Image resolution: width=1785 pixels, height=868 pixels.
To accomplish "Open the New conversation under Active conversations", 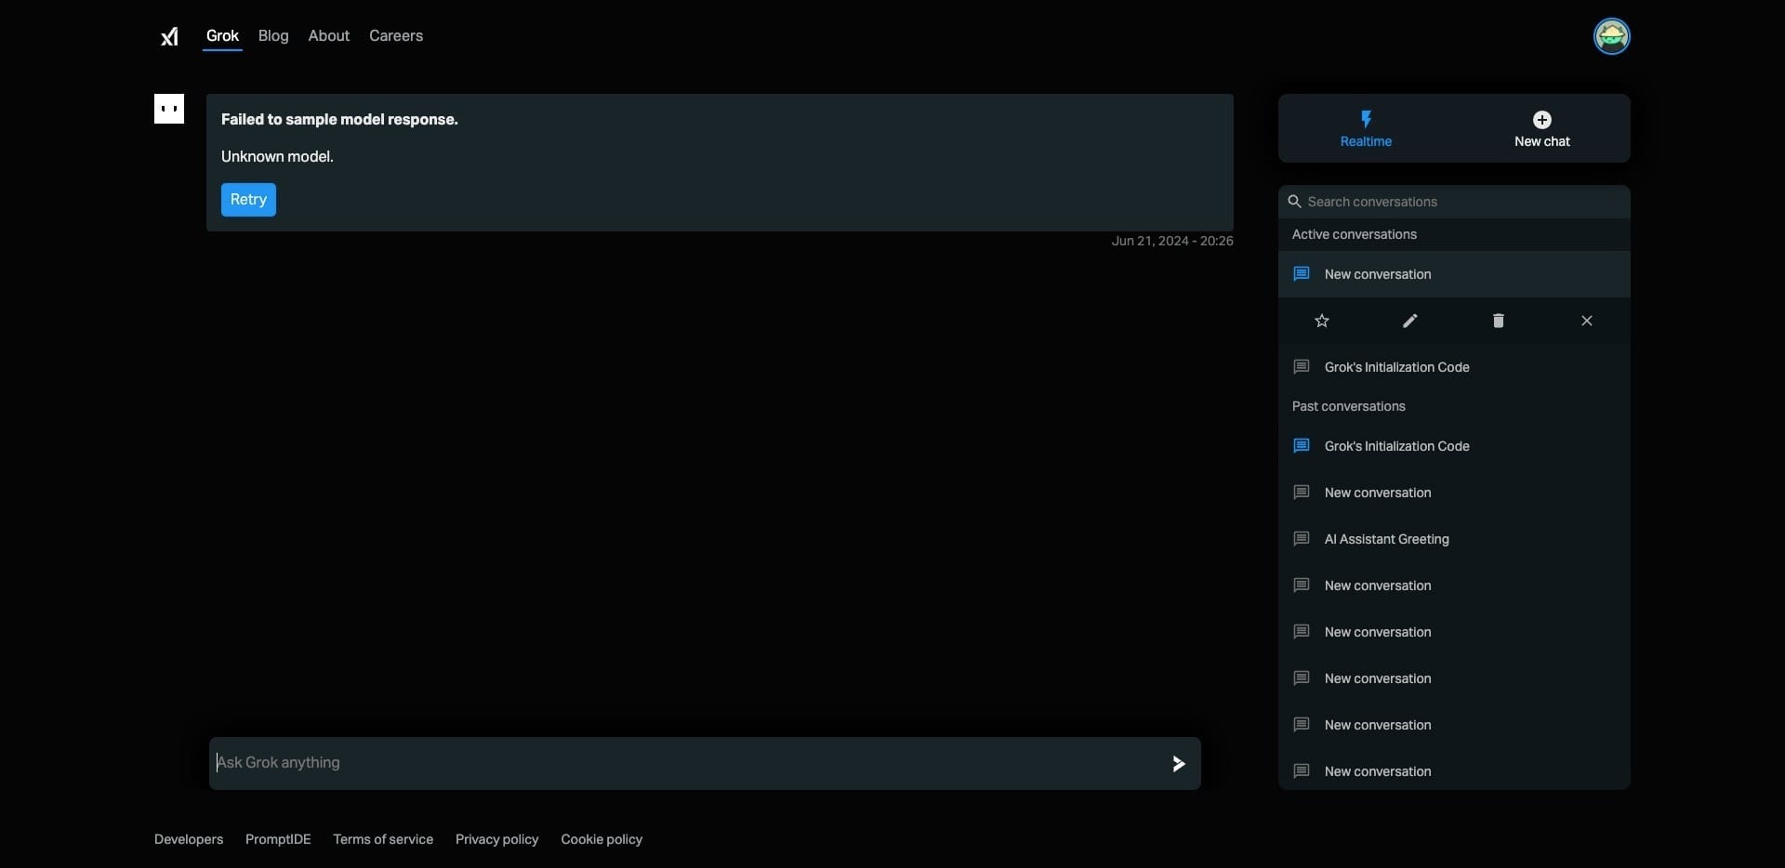I will pyautogui.click(x=1377, y=273).
